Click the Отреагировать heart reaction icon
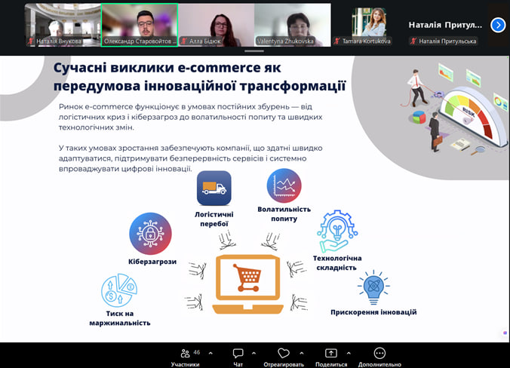 [284, 354]
